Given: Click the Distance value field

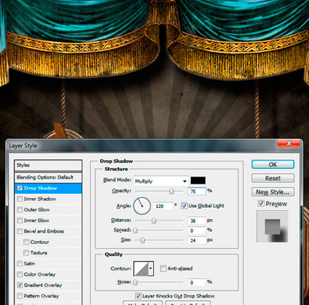Looking at the screenshot, I should pos(197,221).
